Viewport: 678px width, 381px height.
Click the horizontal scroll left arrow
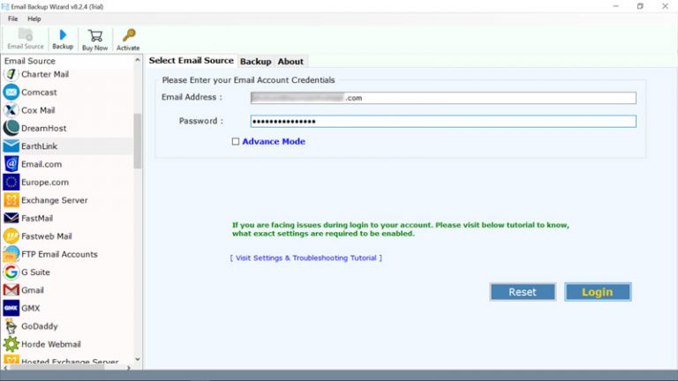tap(5, 368)
